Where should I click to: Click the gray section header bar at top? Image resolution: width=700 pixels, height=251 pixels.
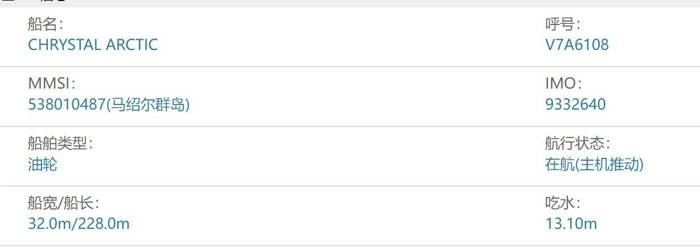tap(350, 3)
